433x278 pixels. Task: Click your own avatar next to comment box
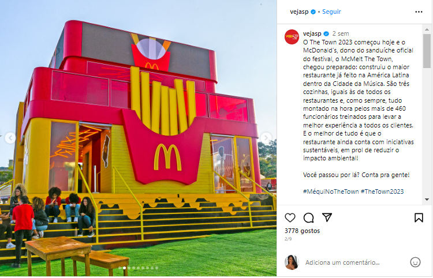(292, 262)
